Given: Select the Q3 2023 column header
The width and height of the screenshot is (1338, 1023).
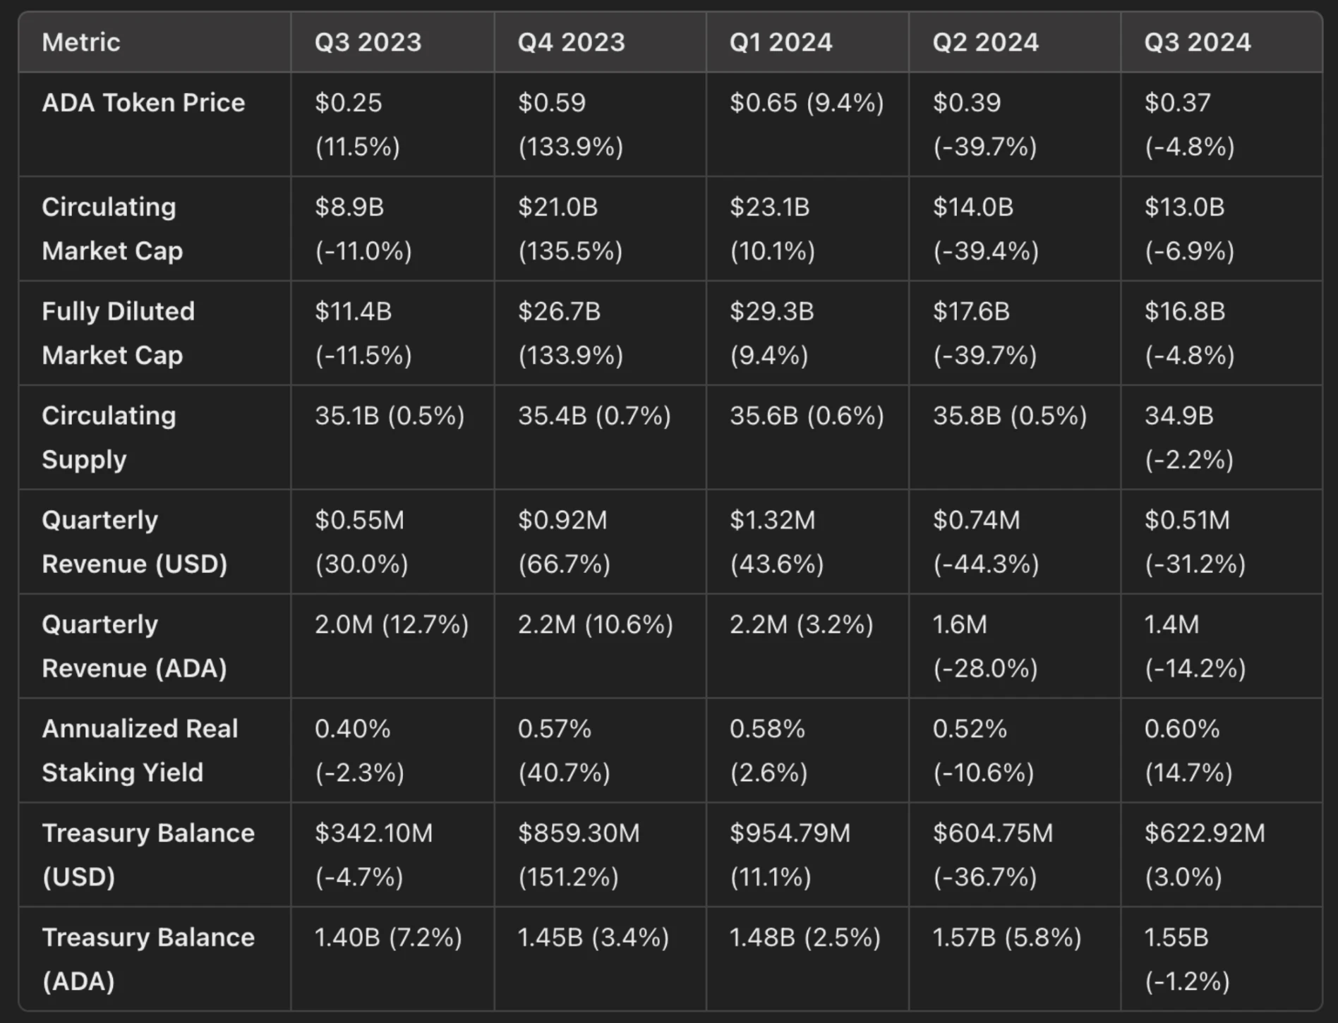Looking at the screenshot, I should point(368,42).
